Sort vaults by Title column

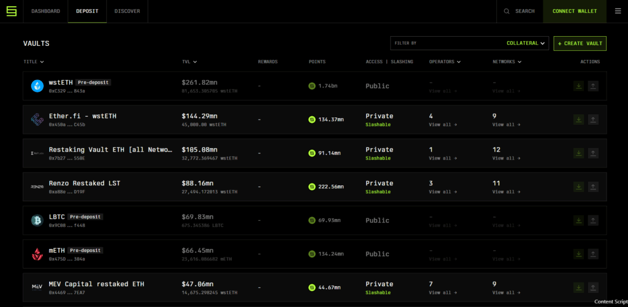click(x=34, y=62)
